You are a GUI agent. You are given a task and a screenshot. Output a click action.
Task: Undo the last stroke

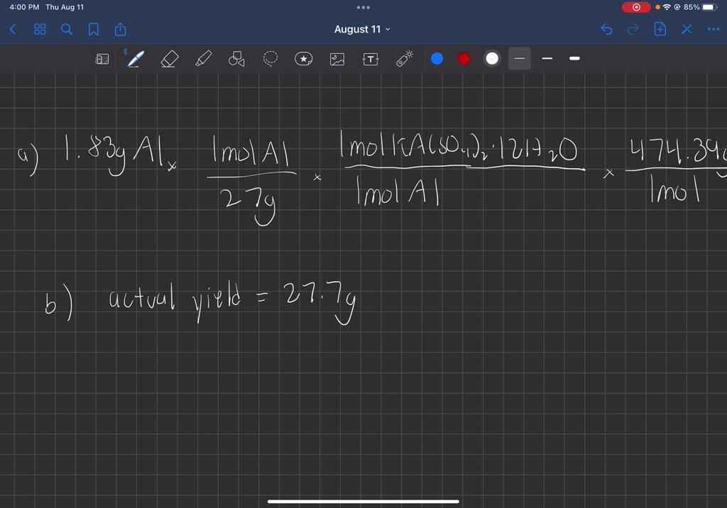click(x=606, y=29)
